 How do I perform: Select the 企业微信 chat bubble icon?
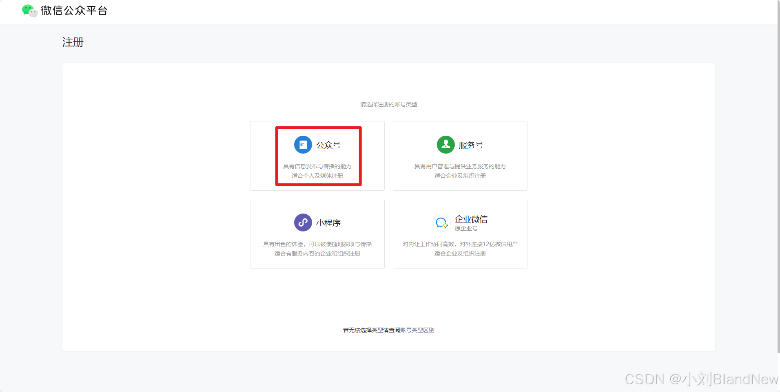tap(442, 223)
